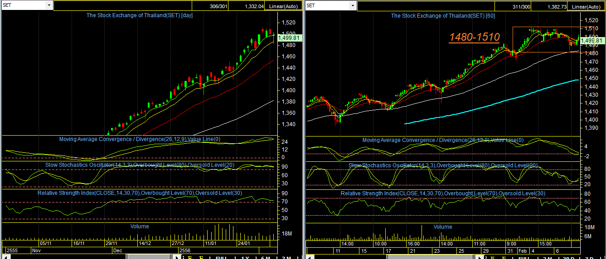Click the 29/11 date label on the daily chart axis
Screen dimensions: 606x259
tap(111, 243)
